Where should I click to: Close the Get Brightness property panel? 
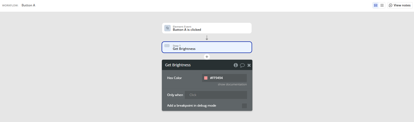249,65
